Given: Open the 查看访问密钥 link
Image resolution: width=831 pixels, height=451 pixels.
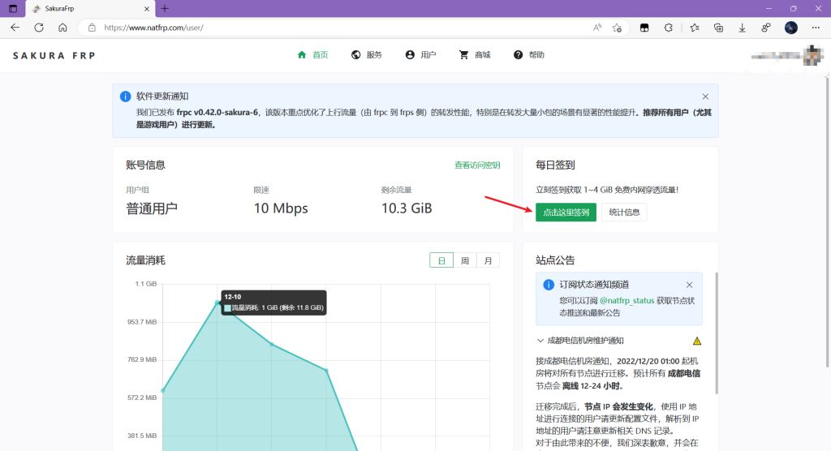Looking at the screenshot, I should click(477, 165).
